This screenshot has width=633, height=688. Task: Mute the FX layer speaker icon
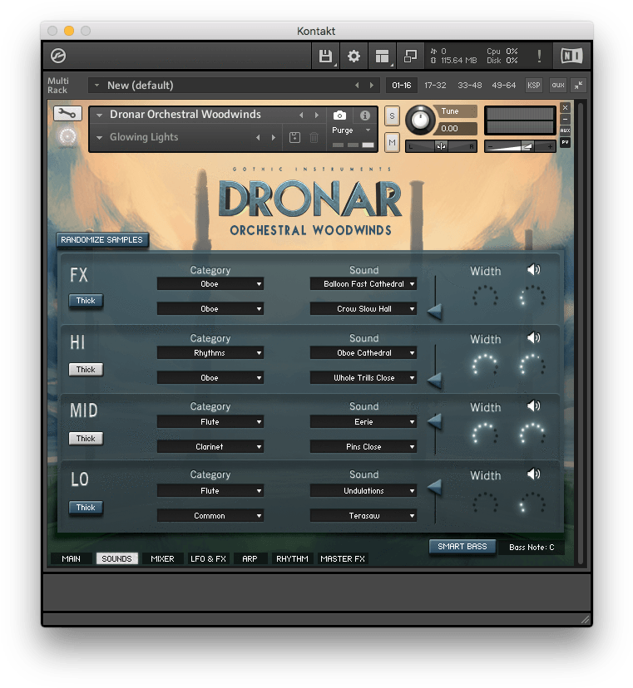click(534, 269)
